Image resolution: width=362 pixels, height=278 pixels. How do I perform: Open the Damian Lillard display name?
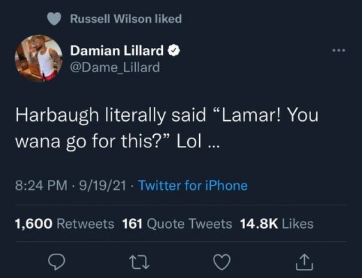pyautogui.click(x=117, y=51)
